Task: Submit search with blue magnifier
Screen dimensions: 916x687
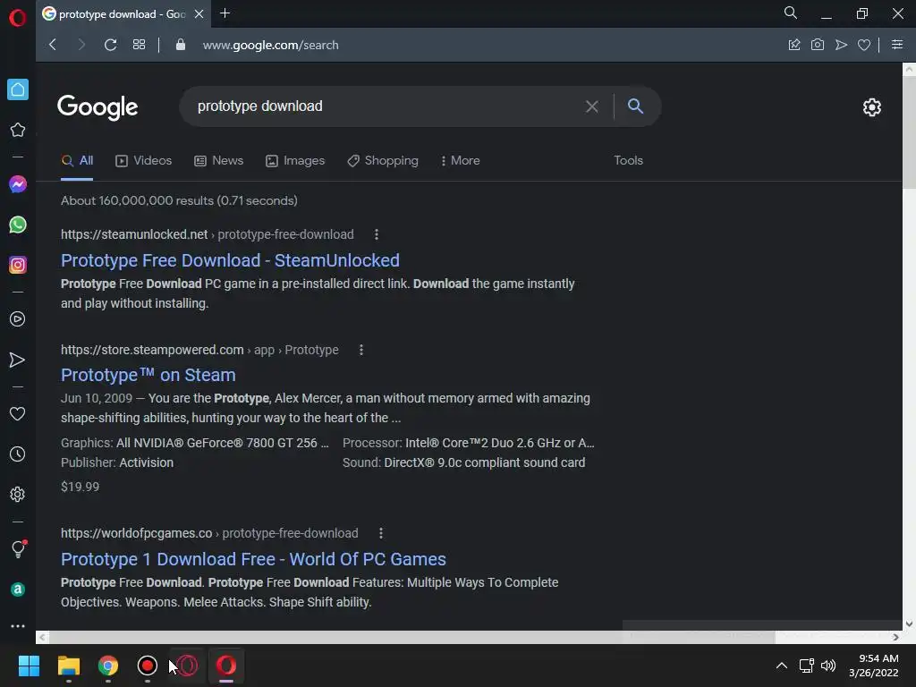Action: (636, 106)
